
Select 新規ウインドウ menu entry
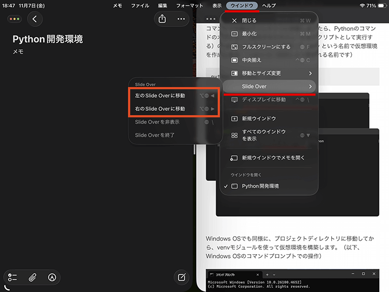point(269,118)
